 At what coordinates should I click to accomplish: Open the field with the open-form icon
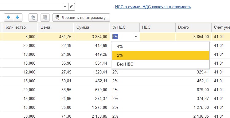tap(72, 7)
